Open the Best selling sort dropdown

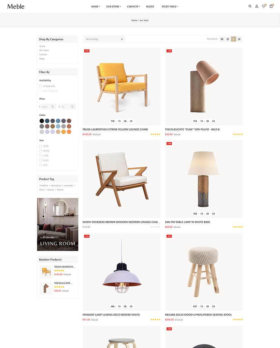pos(104,39)
